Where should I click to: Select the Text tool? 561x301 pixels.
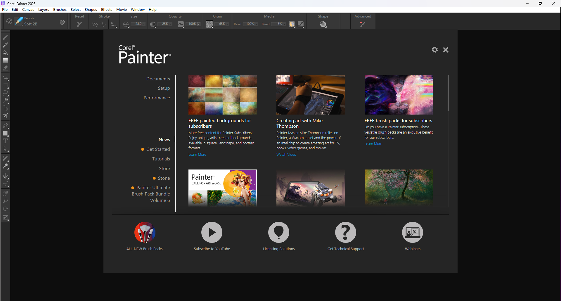(5, 141)
